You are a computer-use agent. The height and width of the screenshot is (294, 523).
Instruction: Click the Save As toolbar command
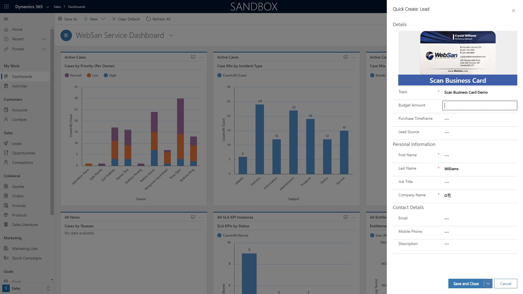click(x=68, y=19)
